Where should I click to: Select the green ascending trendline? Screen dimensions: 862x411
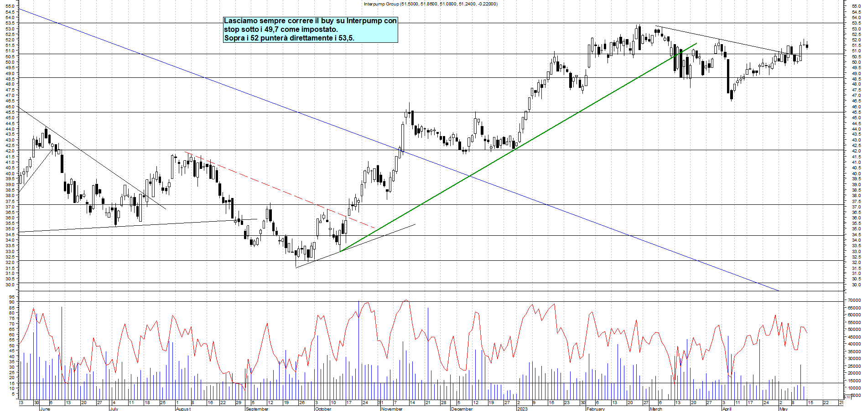519,147
